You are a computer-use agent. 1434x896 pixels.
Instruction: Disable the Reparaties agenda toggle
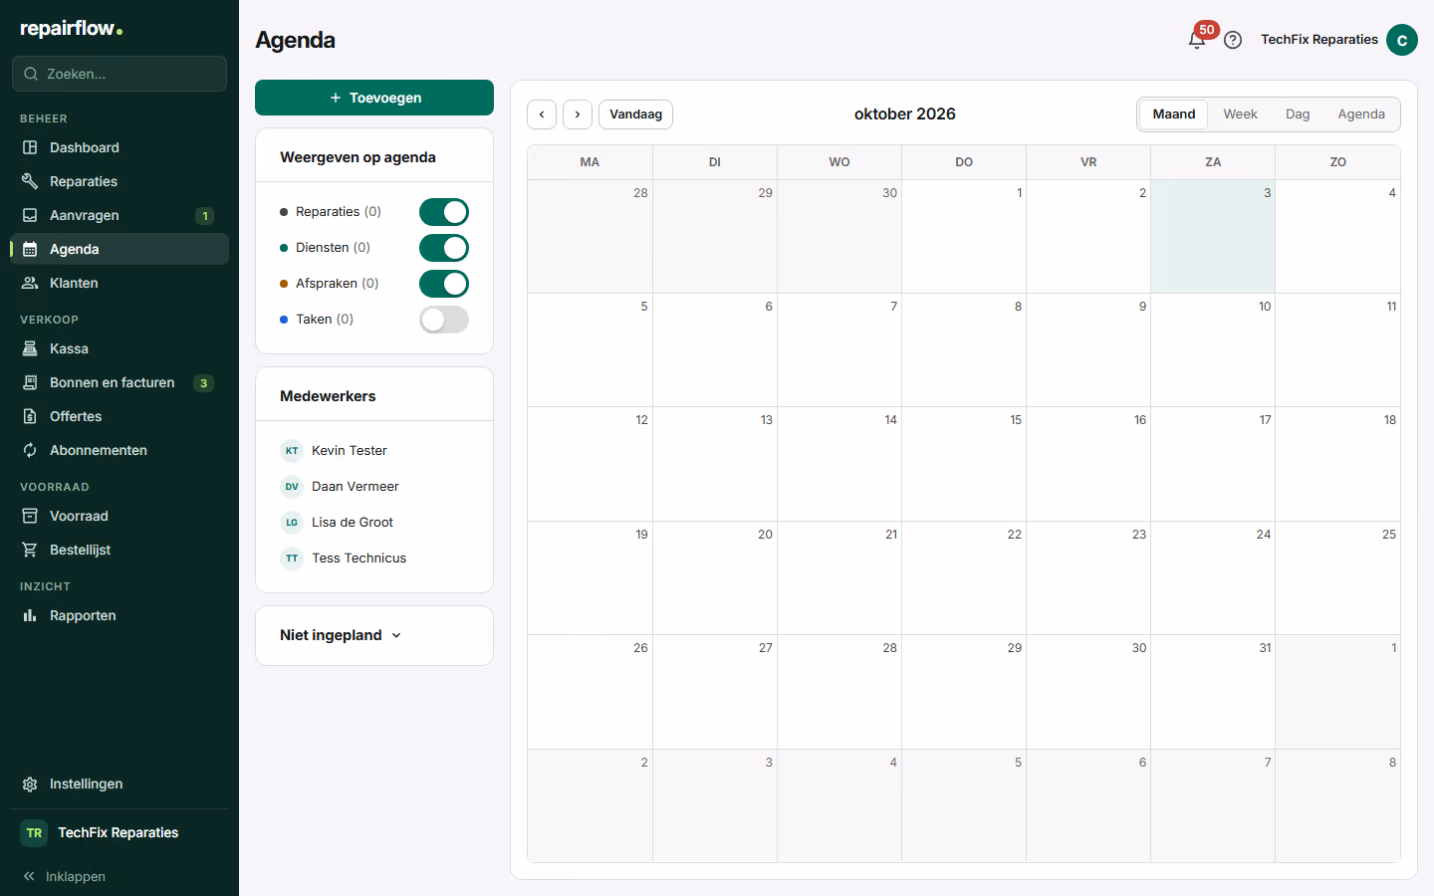tap(444, 212)
